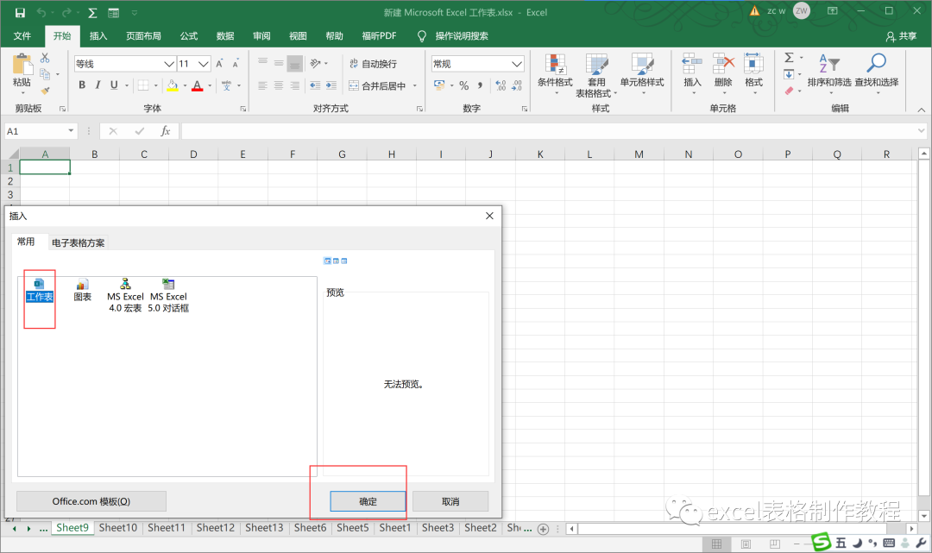
Task: Click the Undo arrow icon
Action: [41, 12]
